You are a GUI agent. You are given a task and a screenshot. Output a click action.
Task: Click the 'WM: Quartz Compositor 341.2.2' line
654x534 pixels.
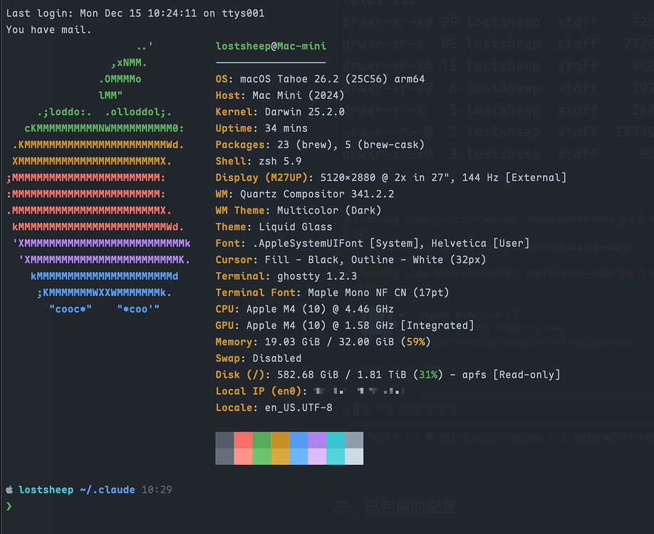[304, 194]
